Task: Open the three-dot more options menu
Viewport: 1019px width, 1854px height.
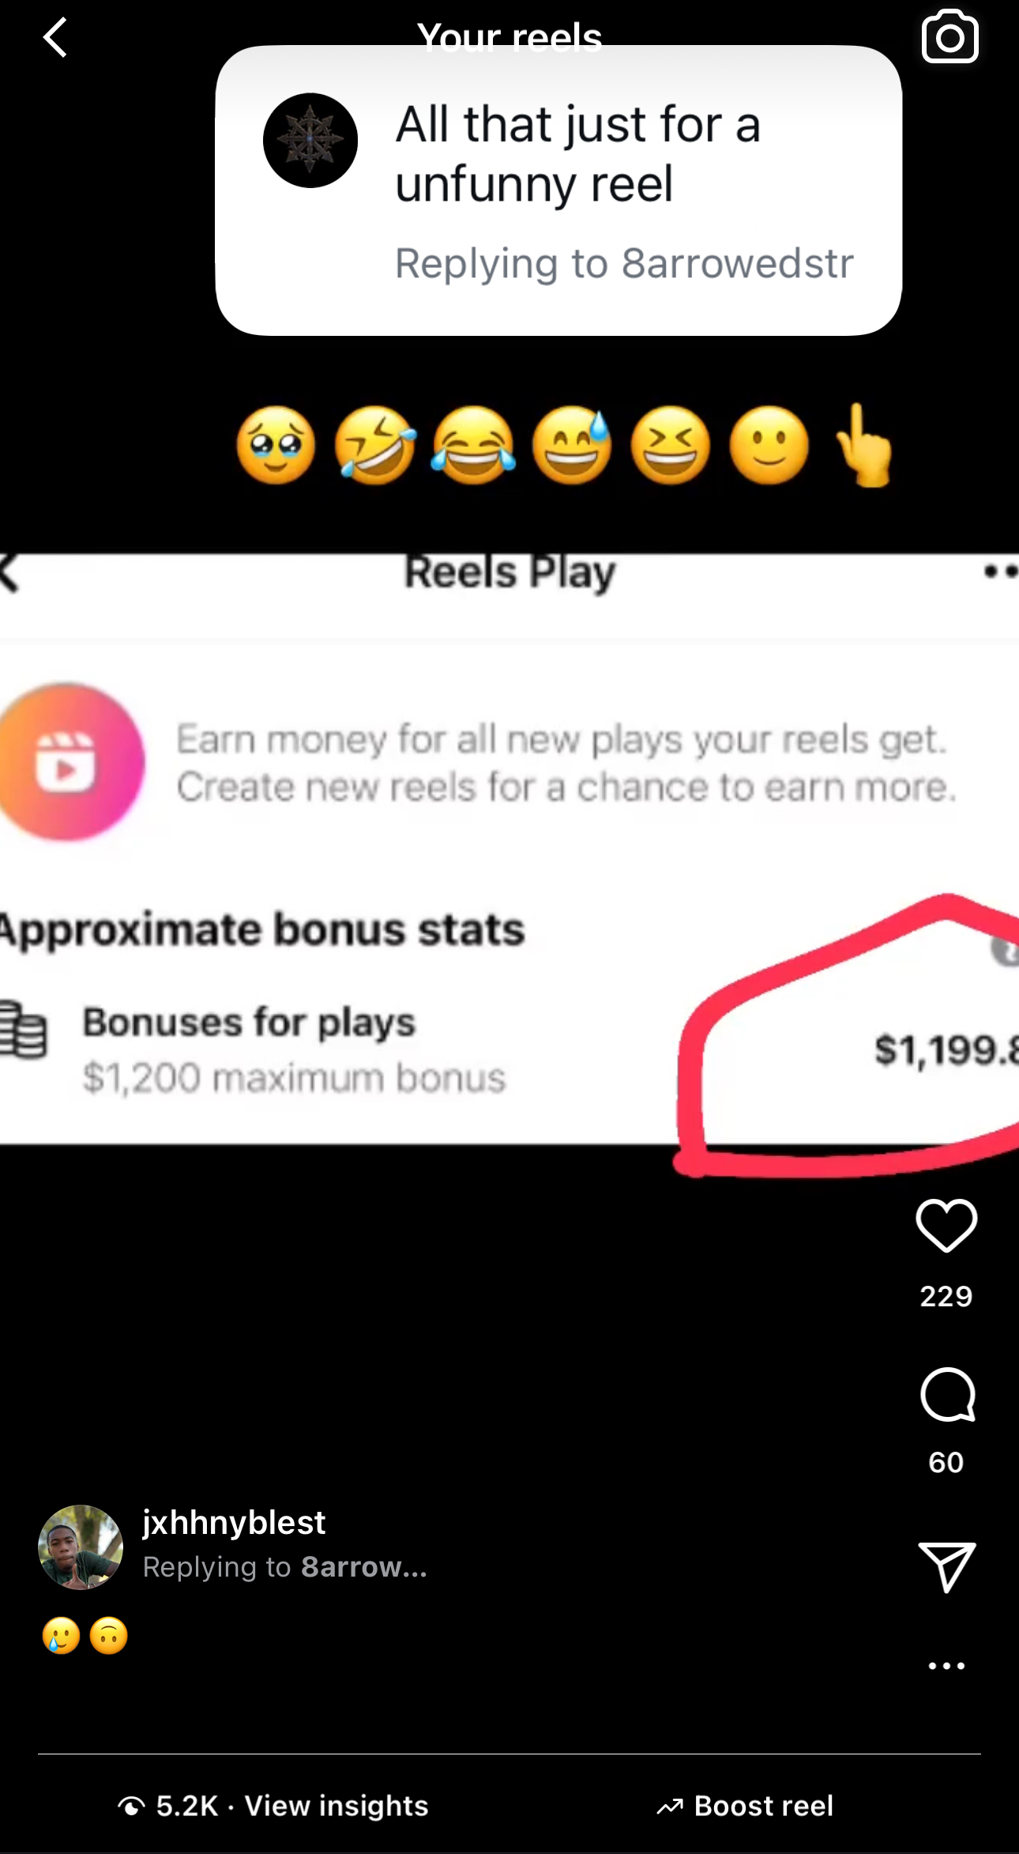Action: pos(946,1666)
